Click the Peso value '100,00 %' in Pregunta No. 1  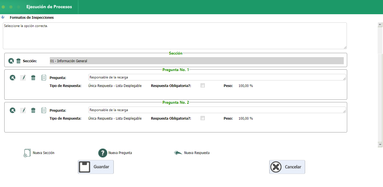246,86
